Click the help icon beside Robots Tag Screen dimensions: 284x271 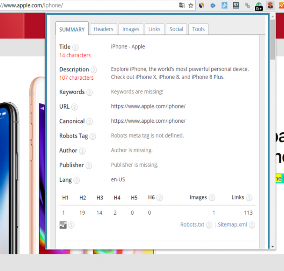[x=93, y=136]
